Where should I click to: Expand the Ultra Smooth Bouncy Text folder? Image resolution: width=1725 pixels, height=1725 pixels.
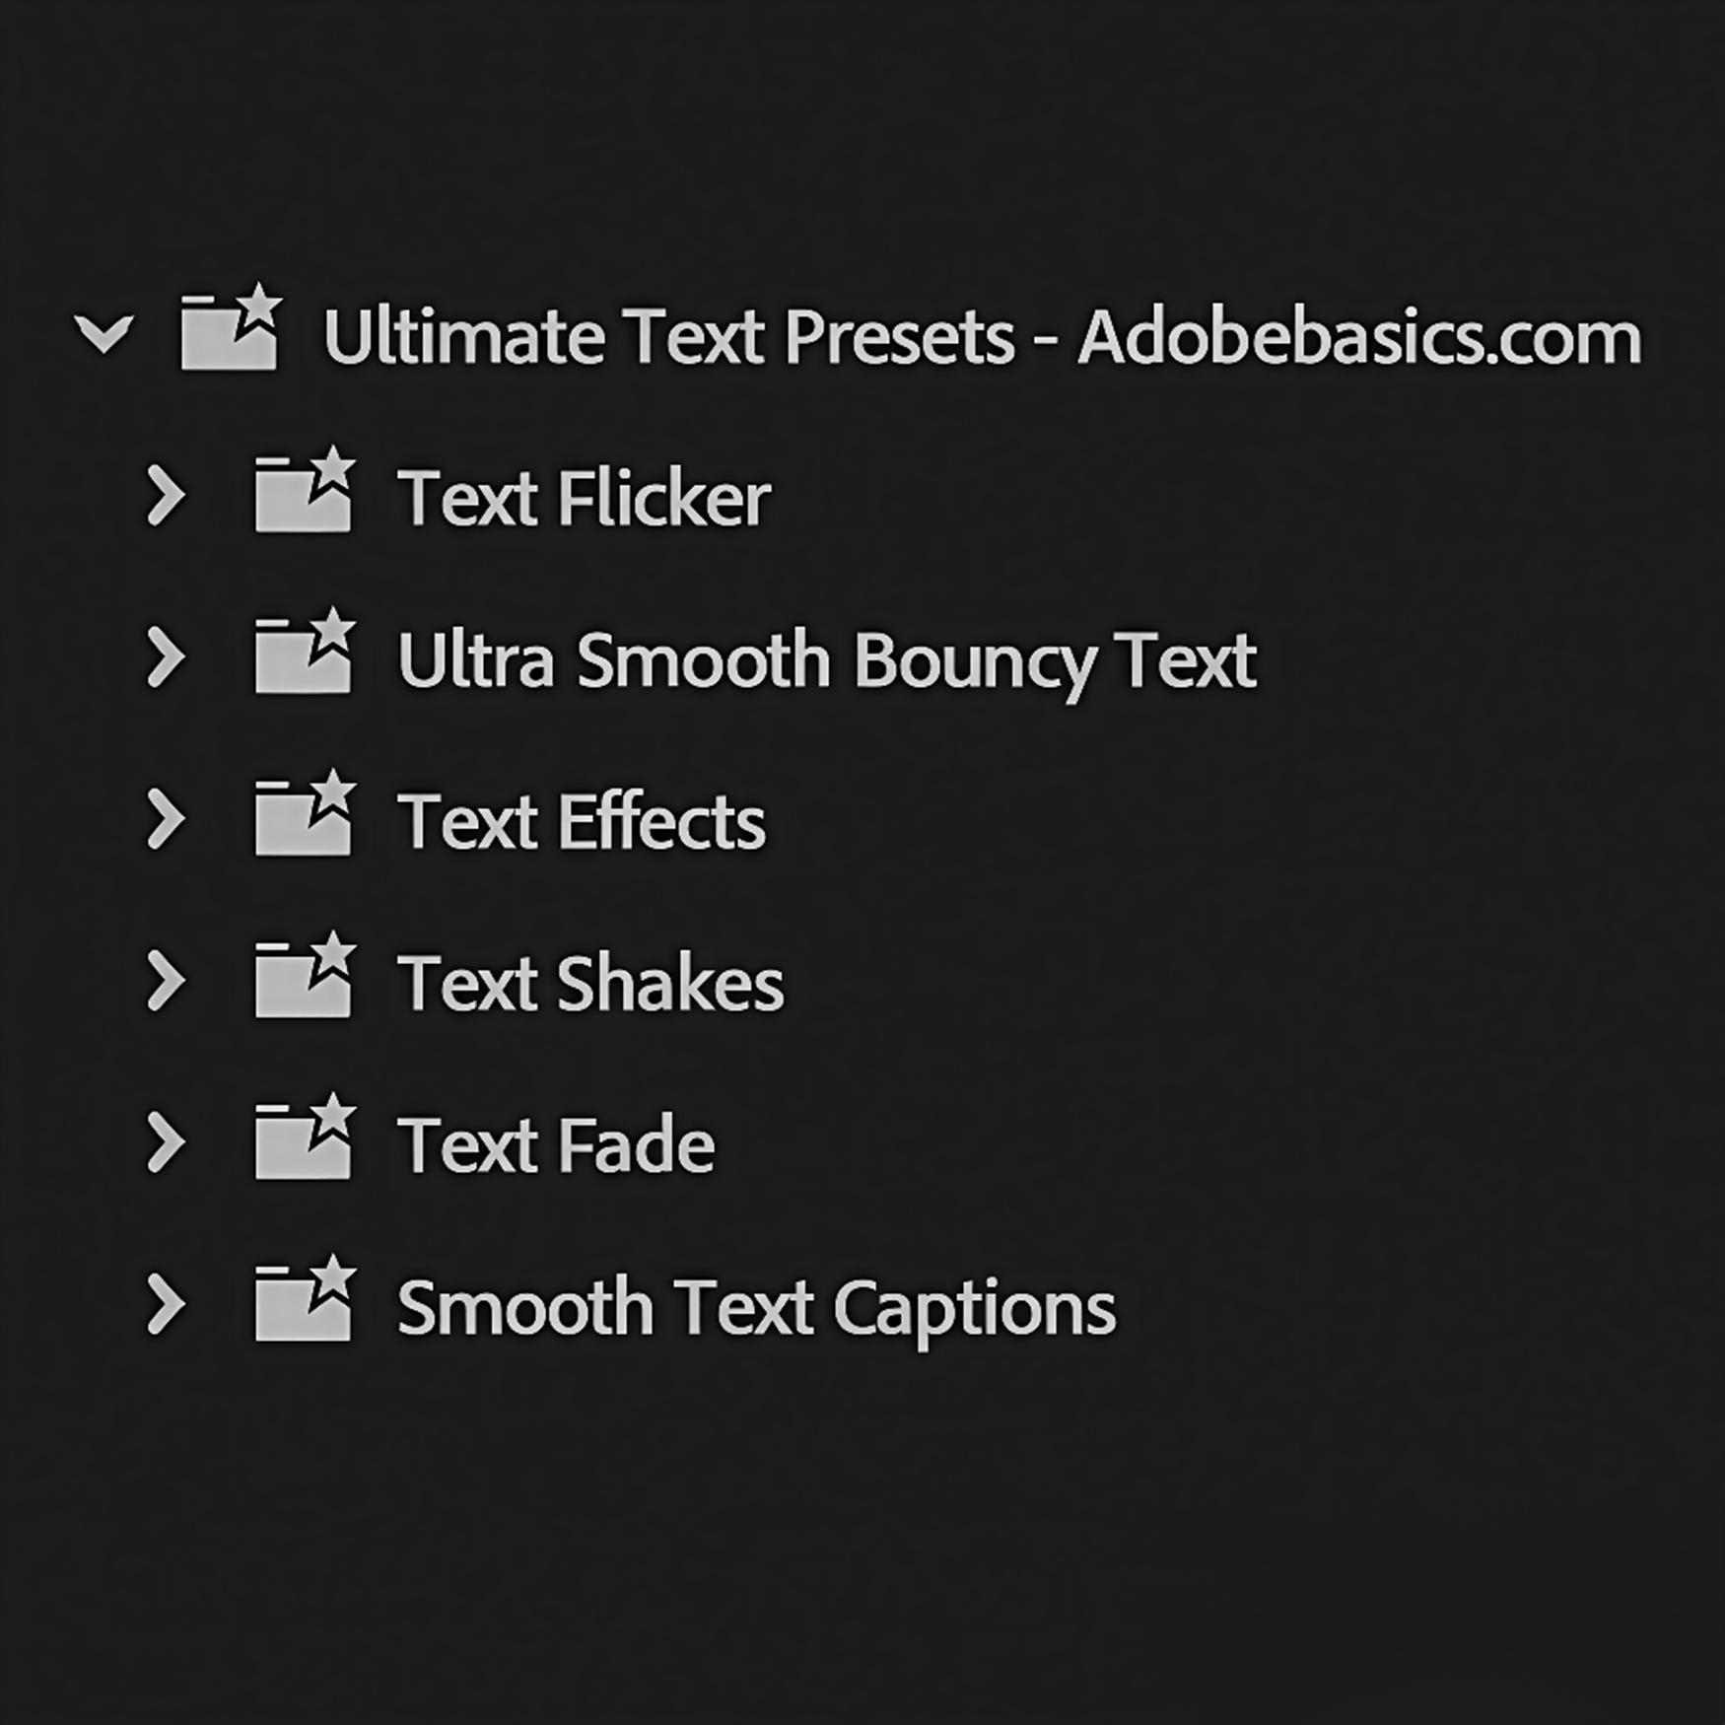tap(166, 658)
